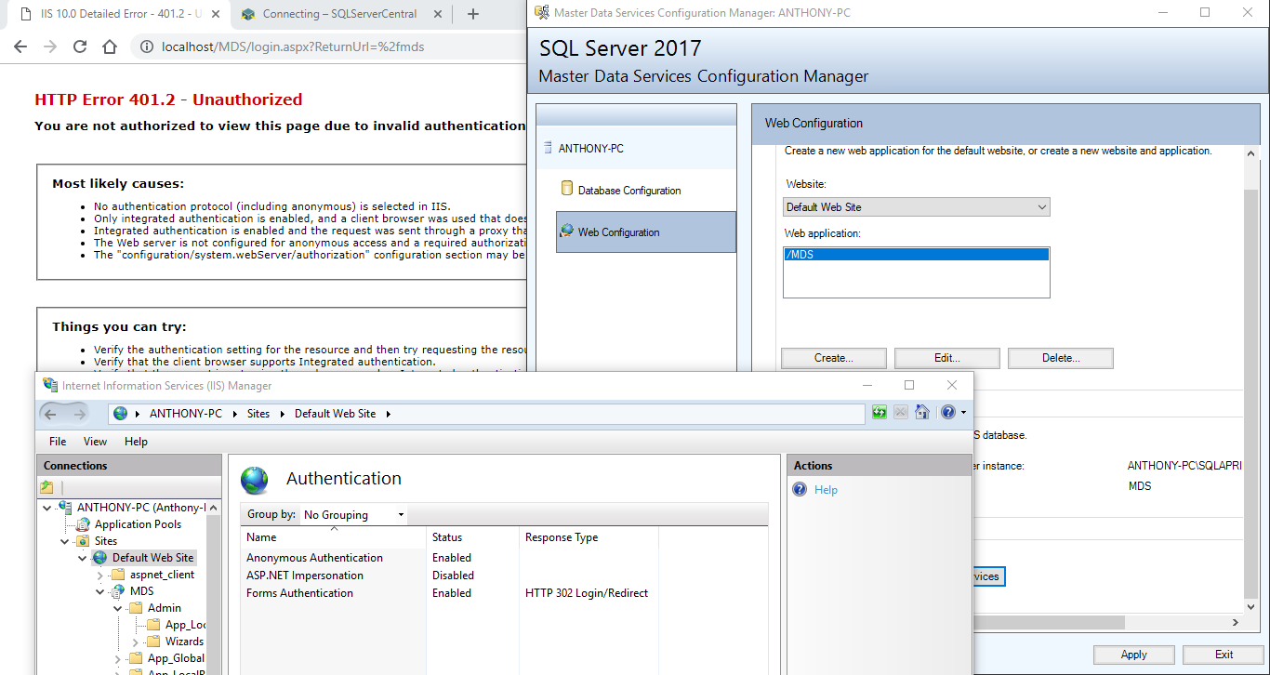Collapse the MDS node in Connections tree
Screen dimensions: 1270x675
(x=101, y=591)
